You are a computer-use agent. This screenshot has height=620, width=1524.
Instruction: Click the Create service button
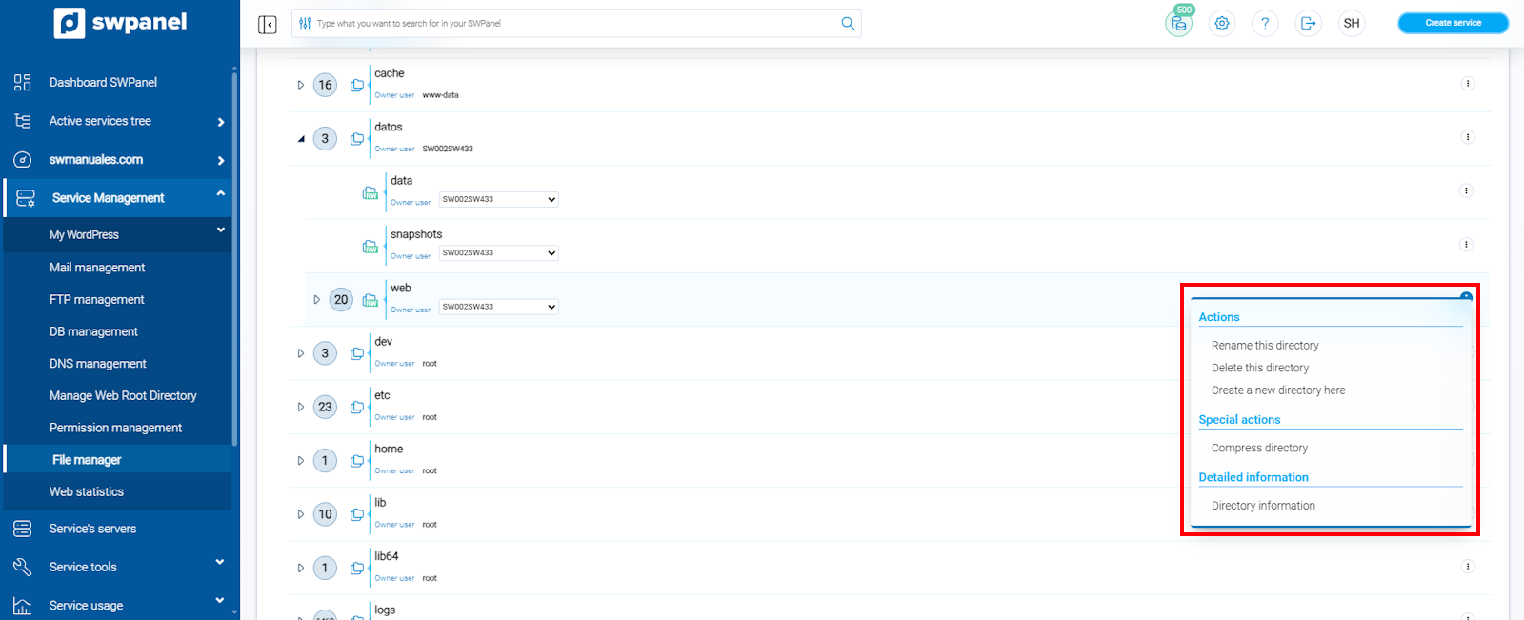click(x=1453, y=23)
